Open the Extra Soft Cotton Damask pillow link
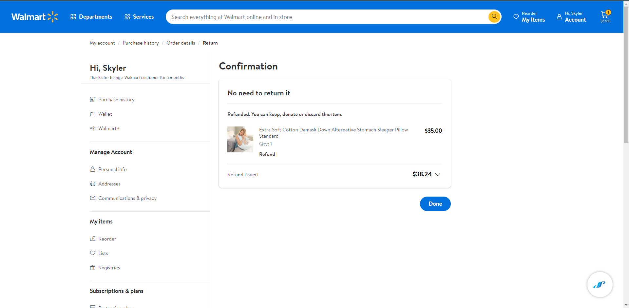The height and width of the screenshot is (308, 629). [334, 133]
